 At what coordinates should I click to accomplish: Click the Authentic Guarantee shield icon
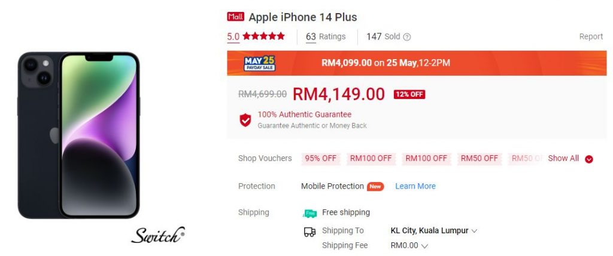[245, 120]
